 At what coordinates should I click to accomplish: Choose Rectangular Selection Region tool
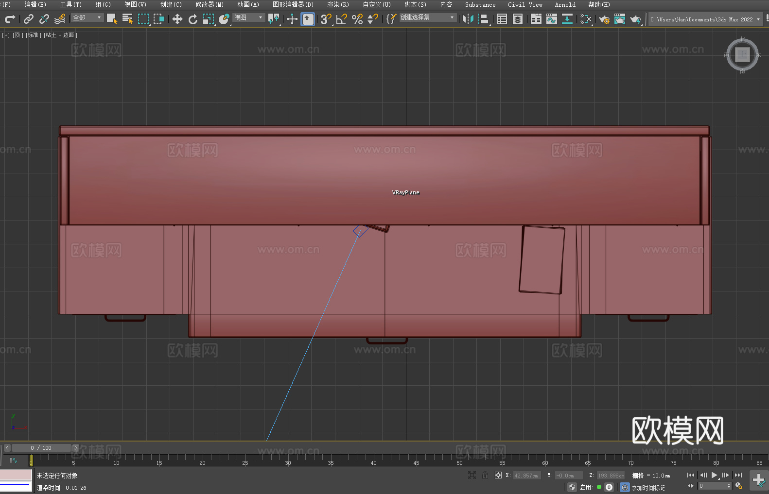[x=143, y=19]
